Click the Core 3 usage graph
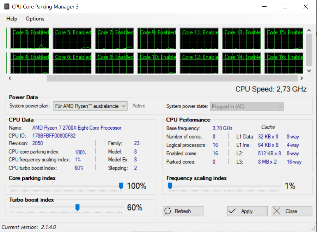 (x=30, y=38)
